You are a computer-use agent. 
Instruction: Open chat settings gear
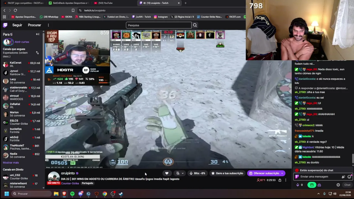pos(338,185)
